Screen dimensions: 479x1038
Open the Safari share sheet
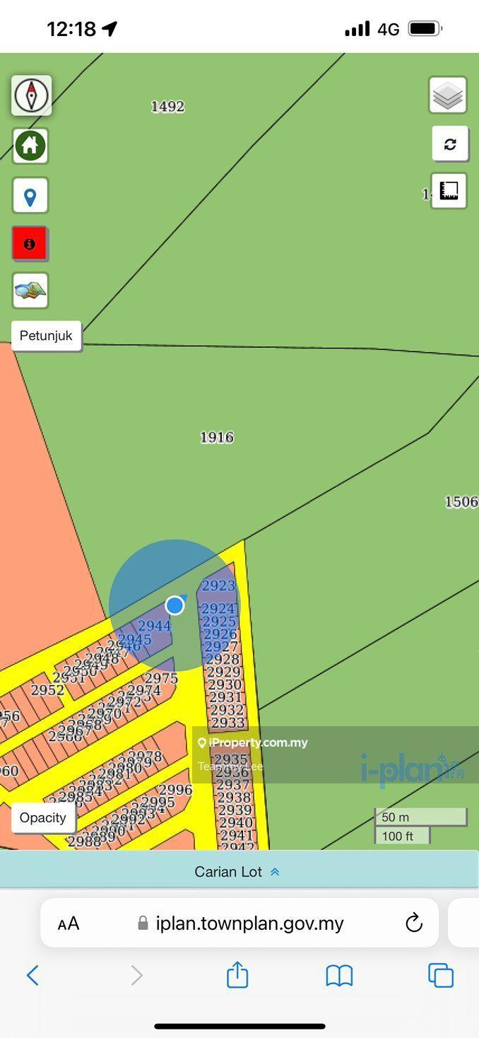click(237, 975)
